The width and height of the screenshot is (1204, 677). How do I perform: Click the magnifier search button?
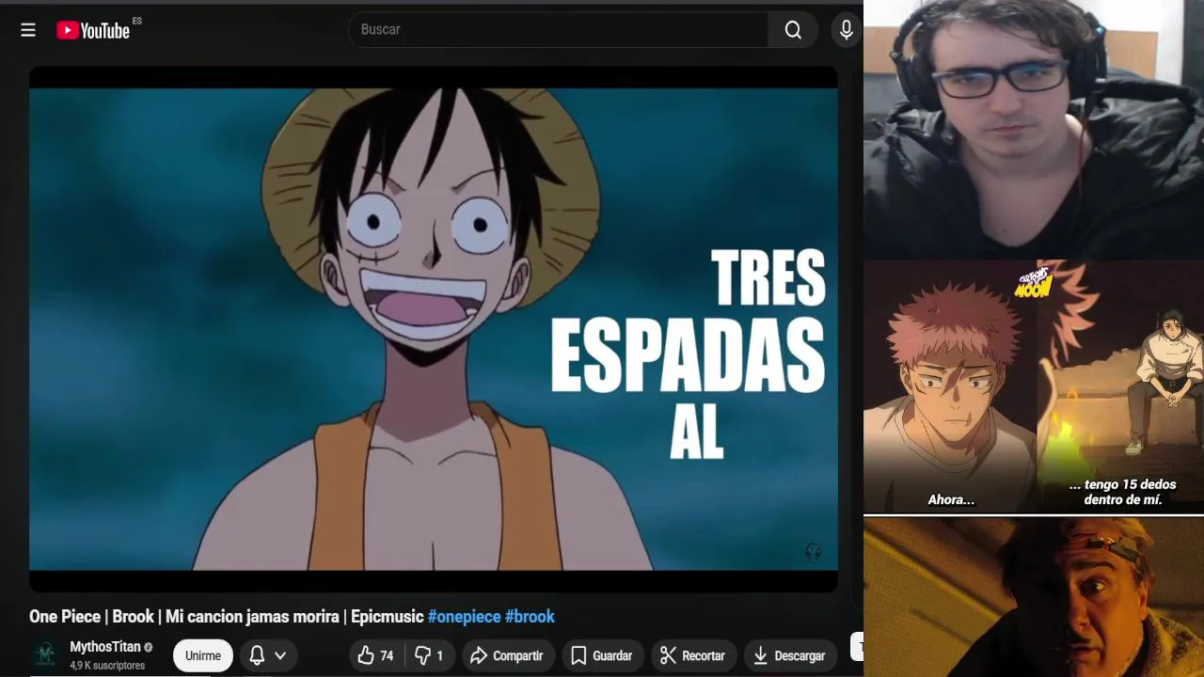coord(793,30)
